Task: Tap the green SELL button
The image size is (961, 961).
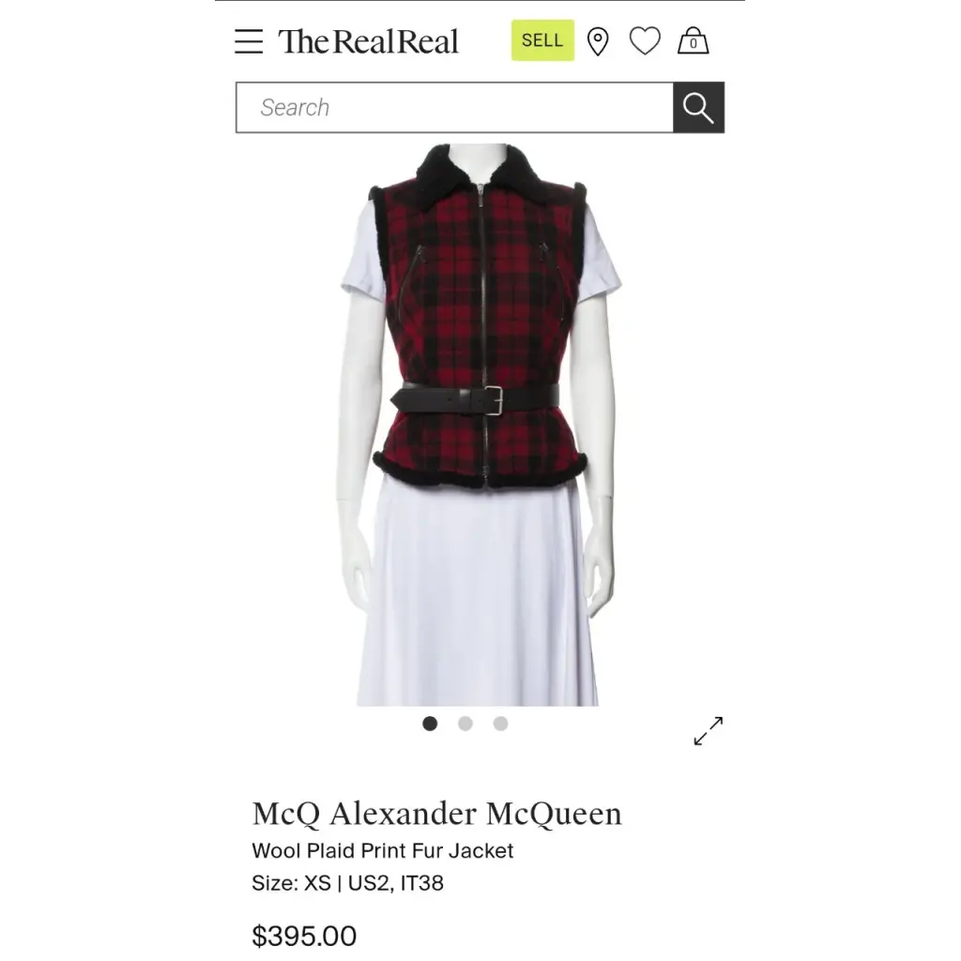Action: [542, 40]
